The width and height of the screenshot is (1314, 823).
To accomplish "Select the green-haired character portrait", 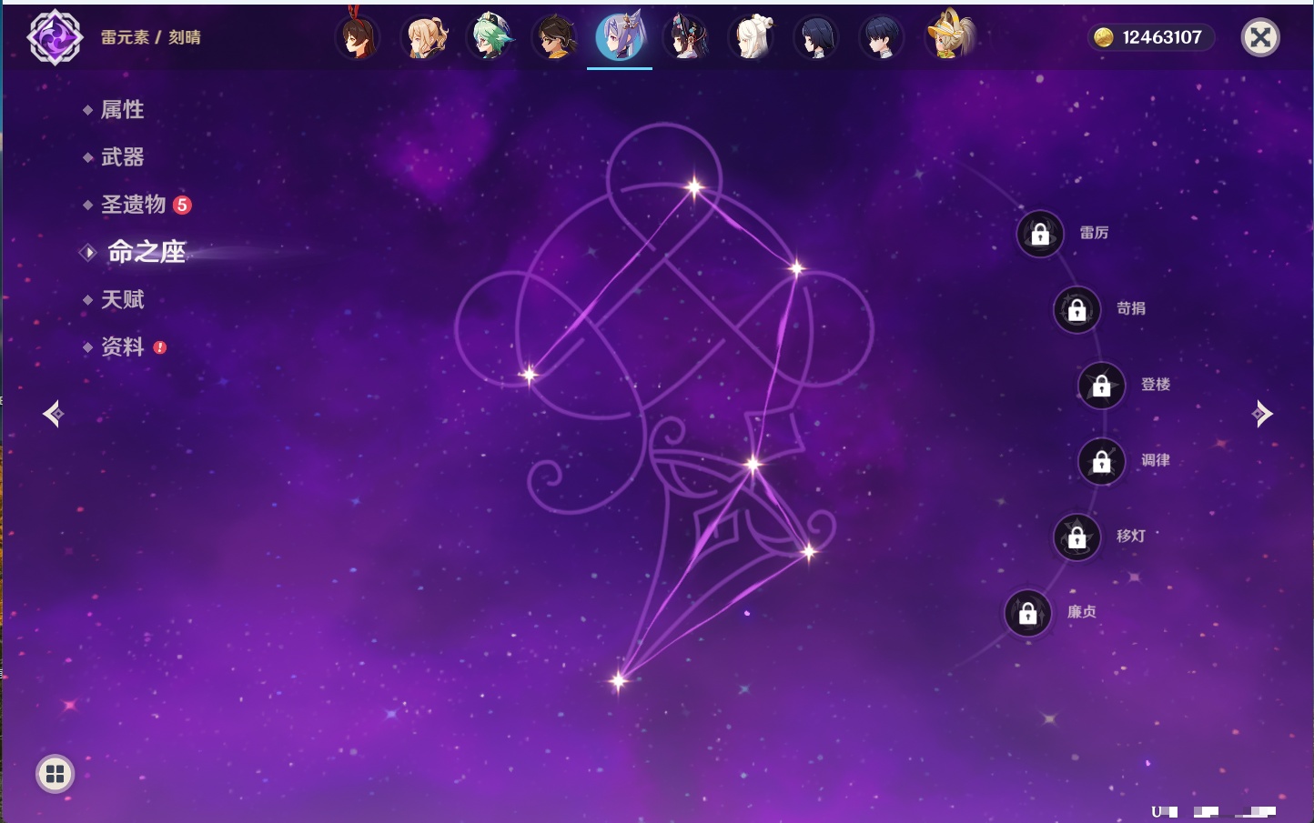I will (490, 36).
